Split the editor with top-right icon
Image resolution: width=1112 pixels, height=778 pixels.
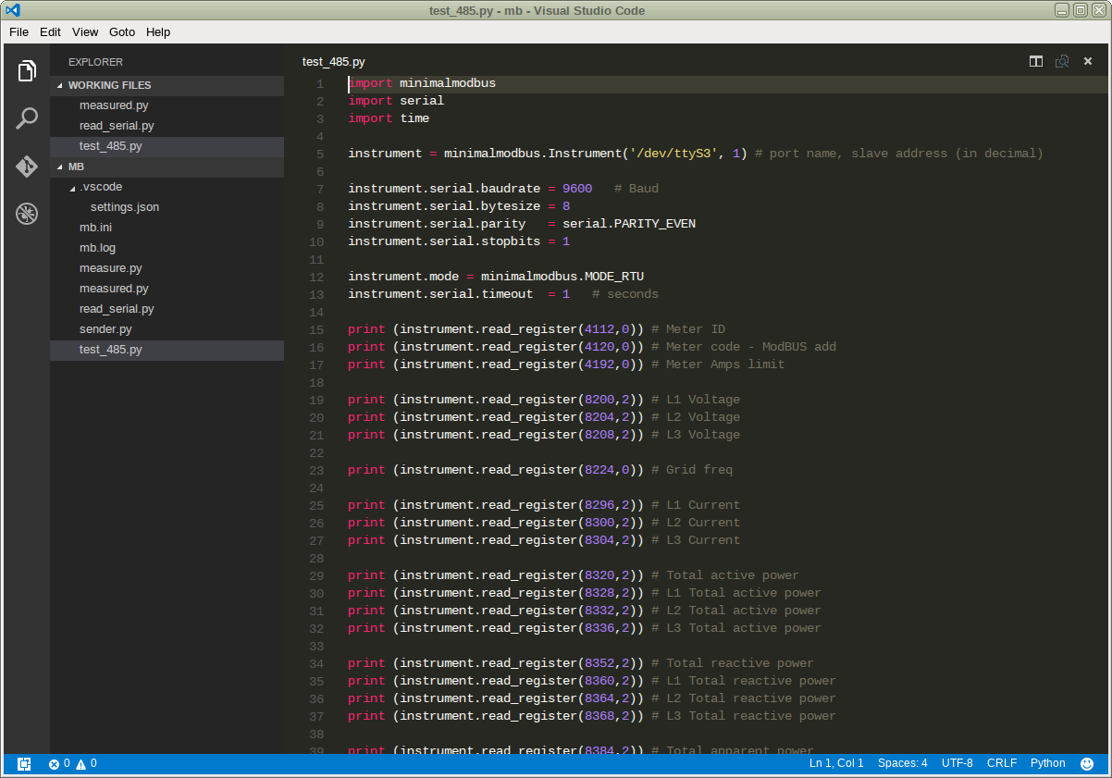point(1036,62)
